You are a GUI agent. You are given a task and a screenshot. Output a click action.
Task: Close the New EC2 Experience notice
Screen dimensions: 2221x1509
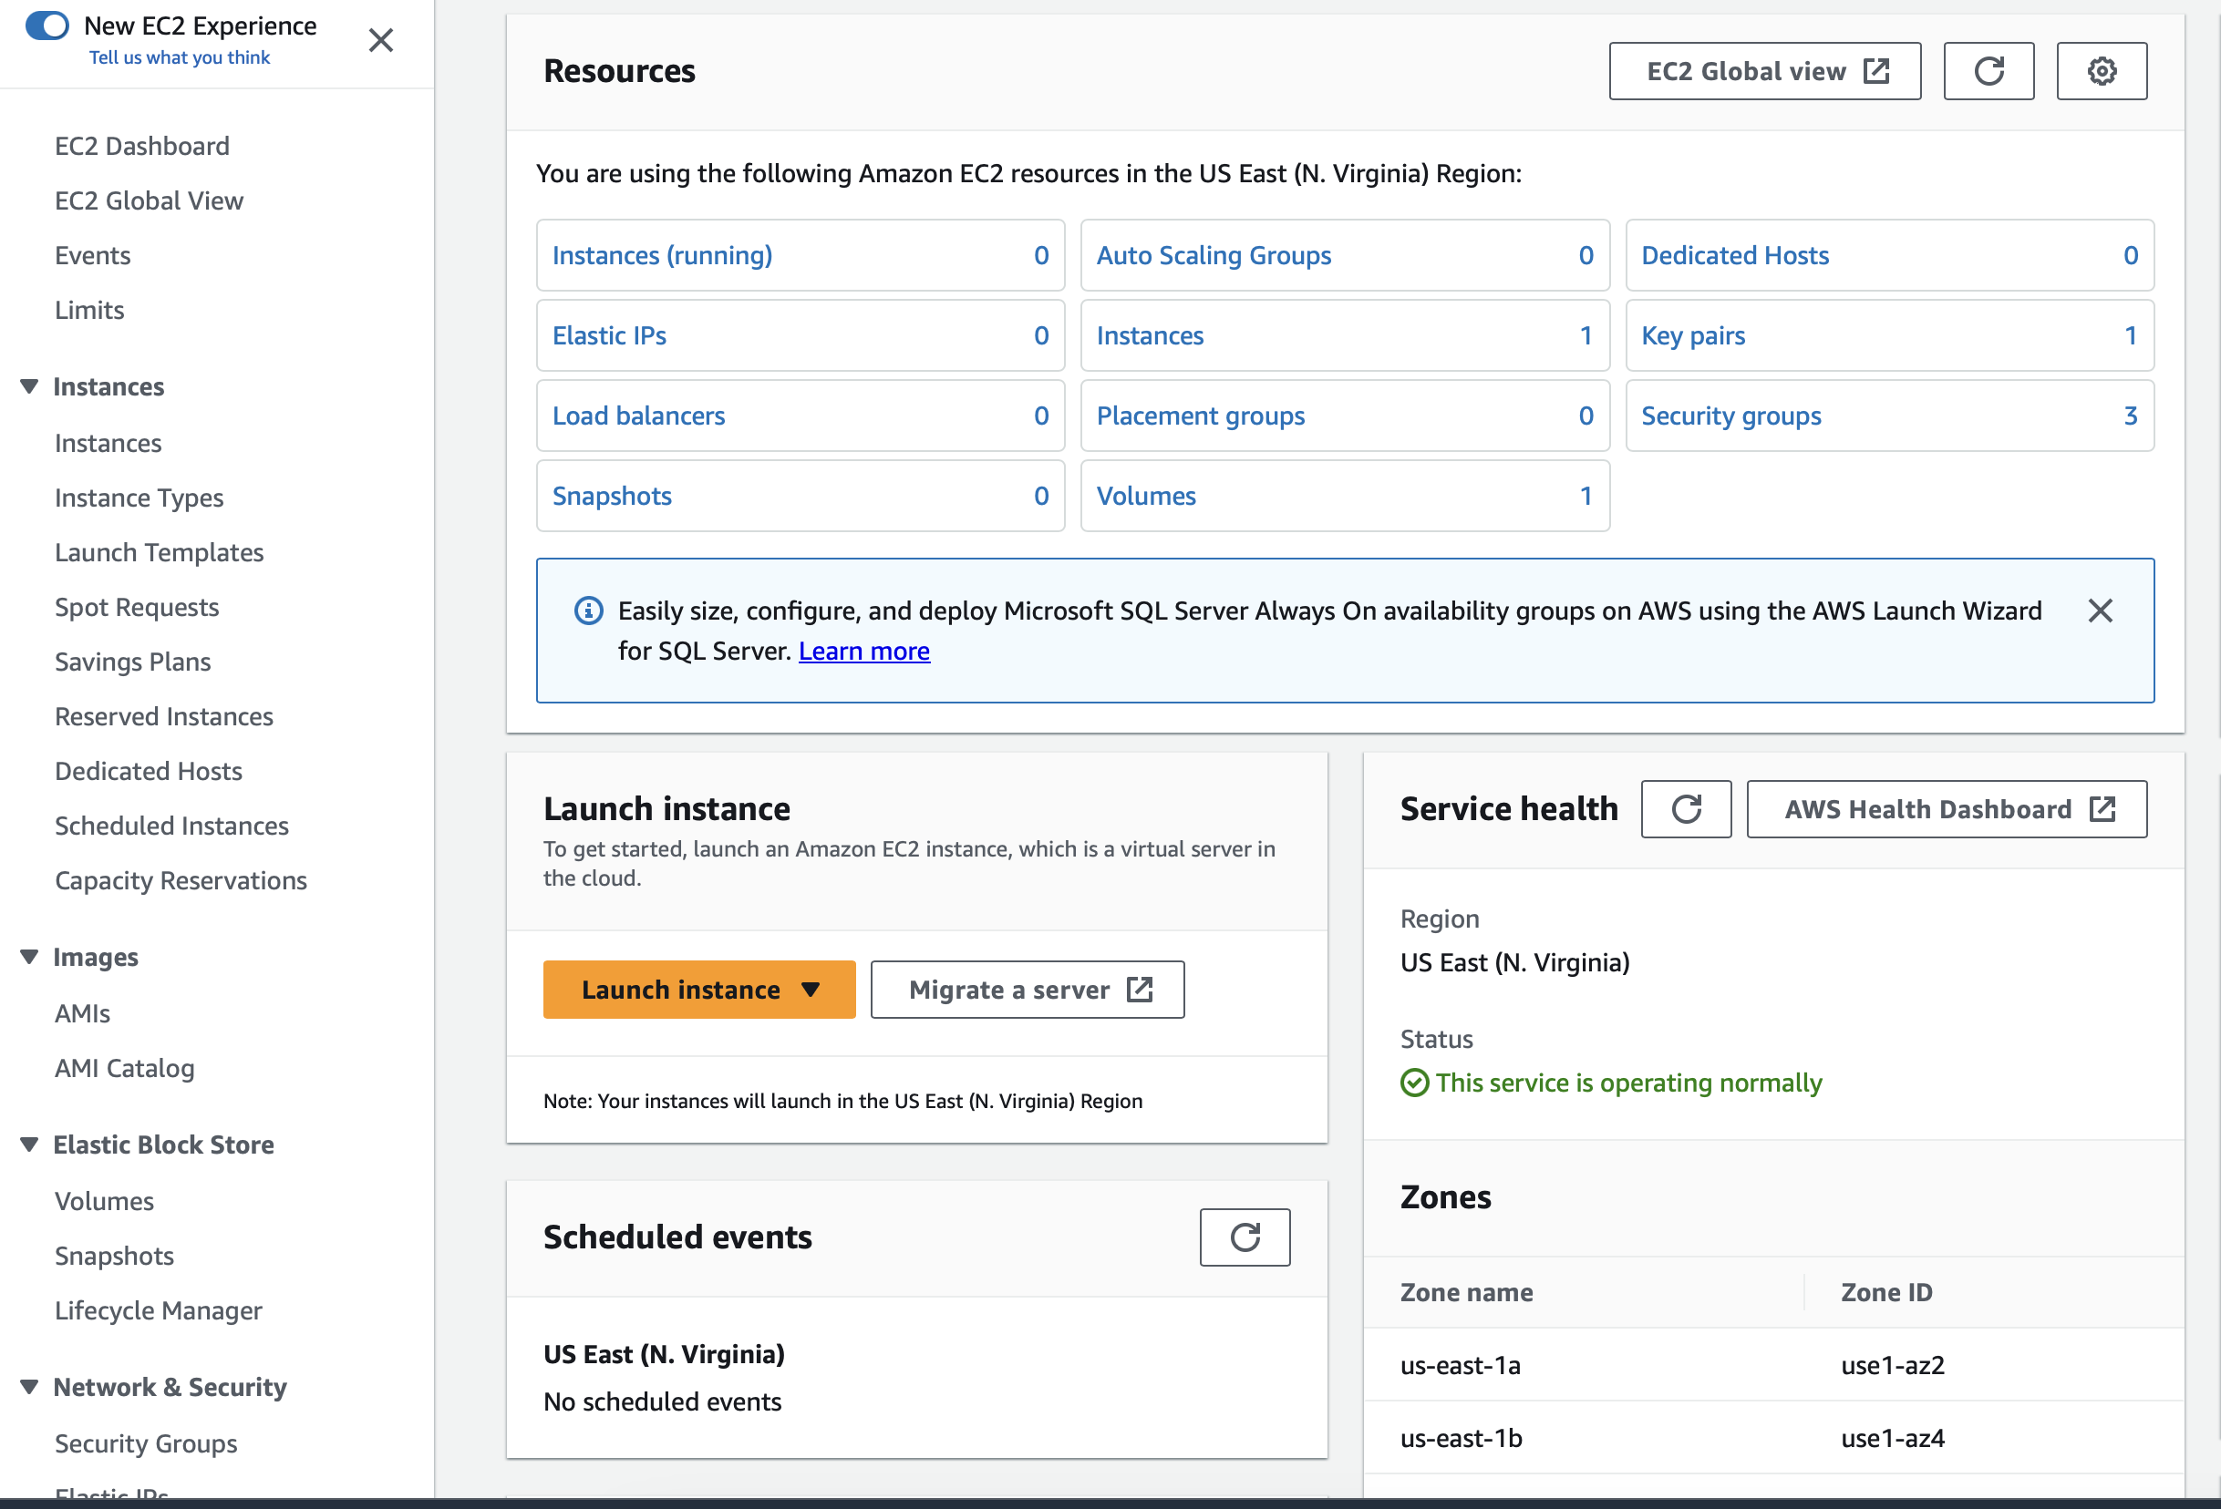(380, 40)
